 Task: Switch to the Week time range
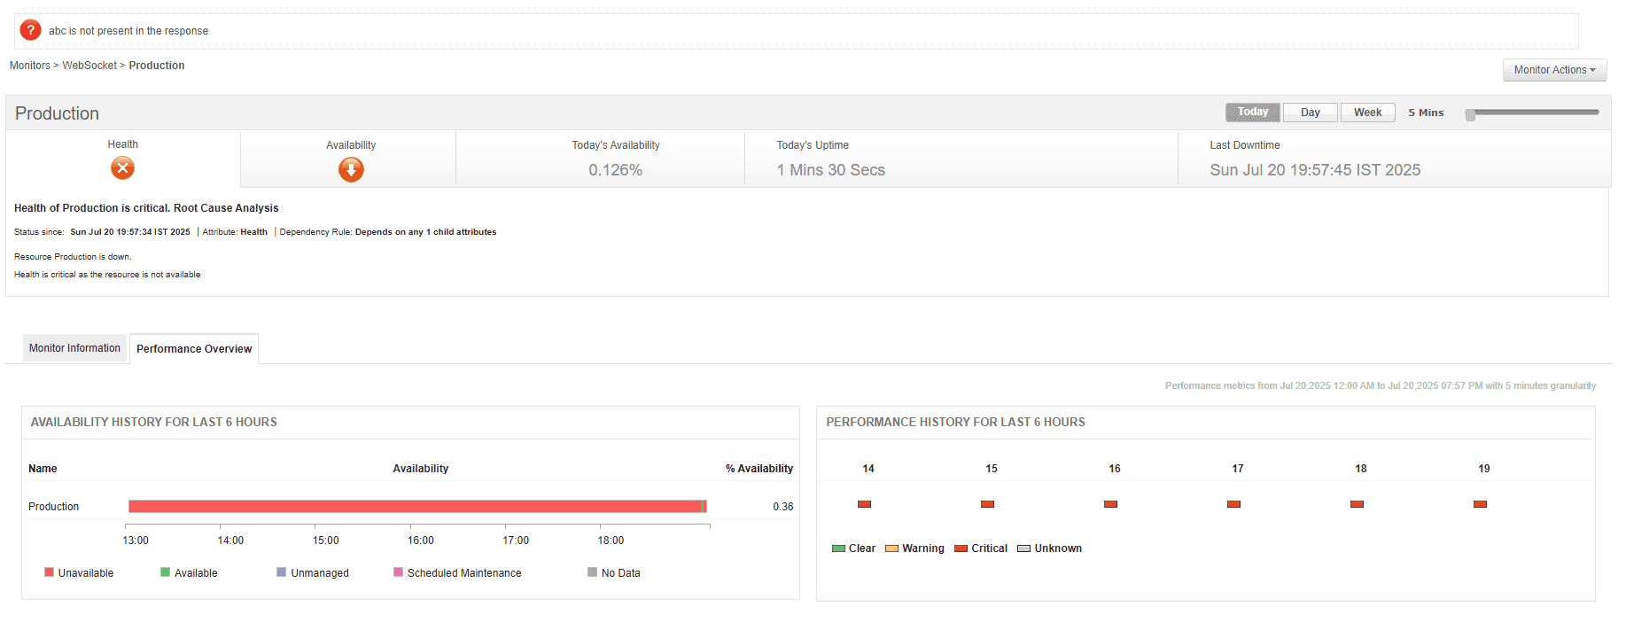(x=1367, y=113)
